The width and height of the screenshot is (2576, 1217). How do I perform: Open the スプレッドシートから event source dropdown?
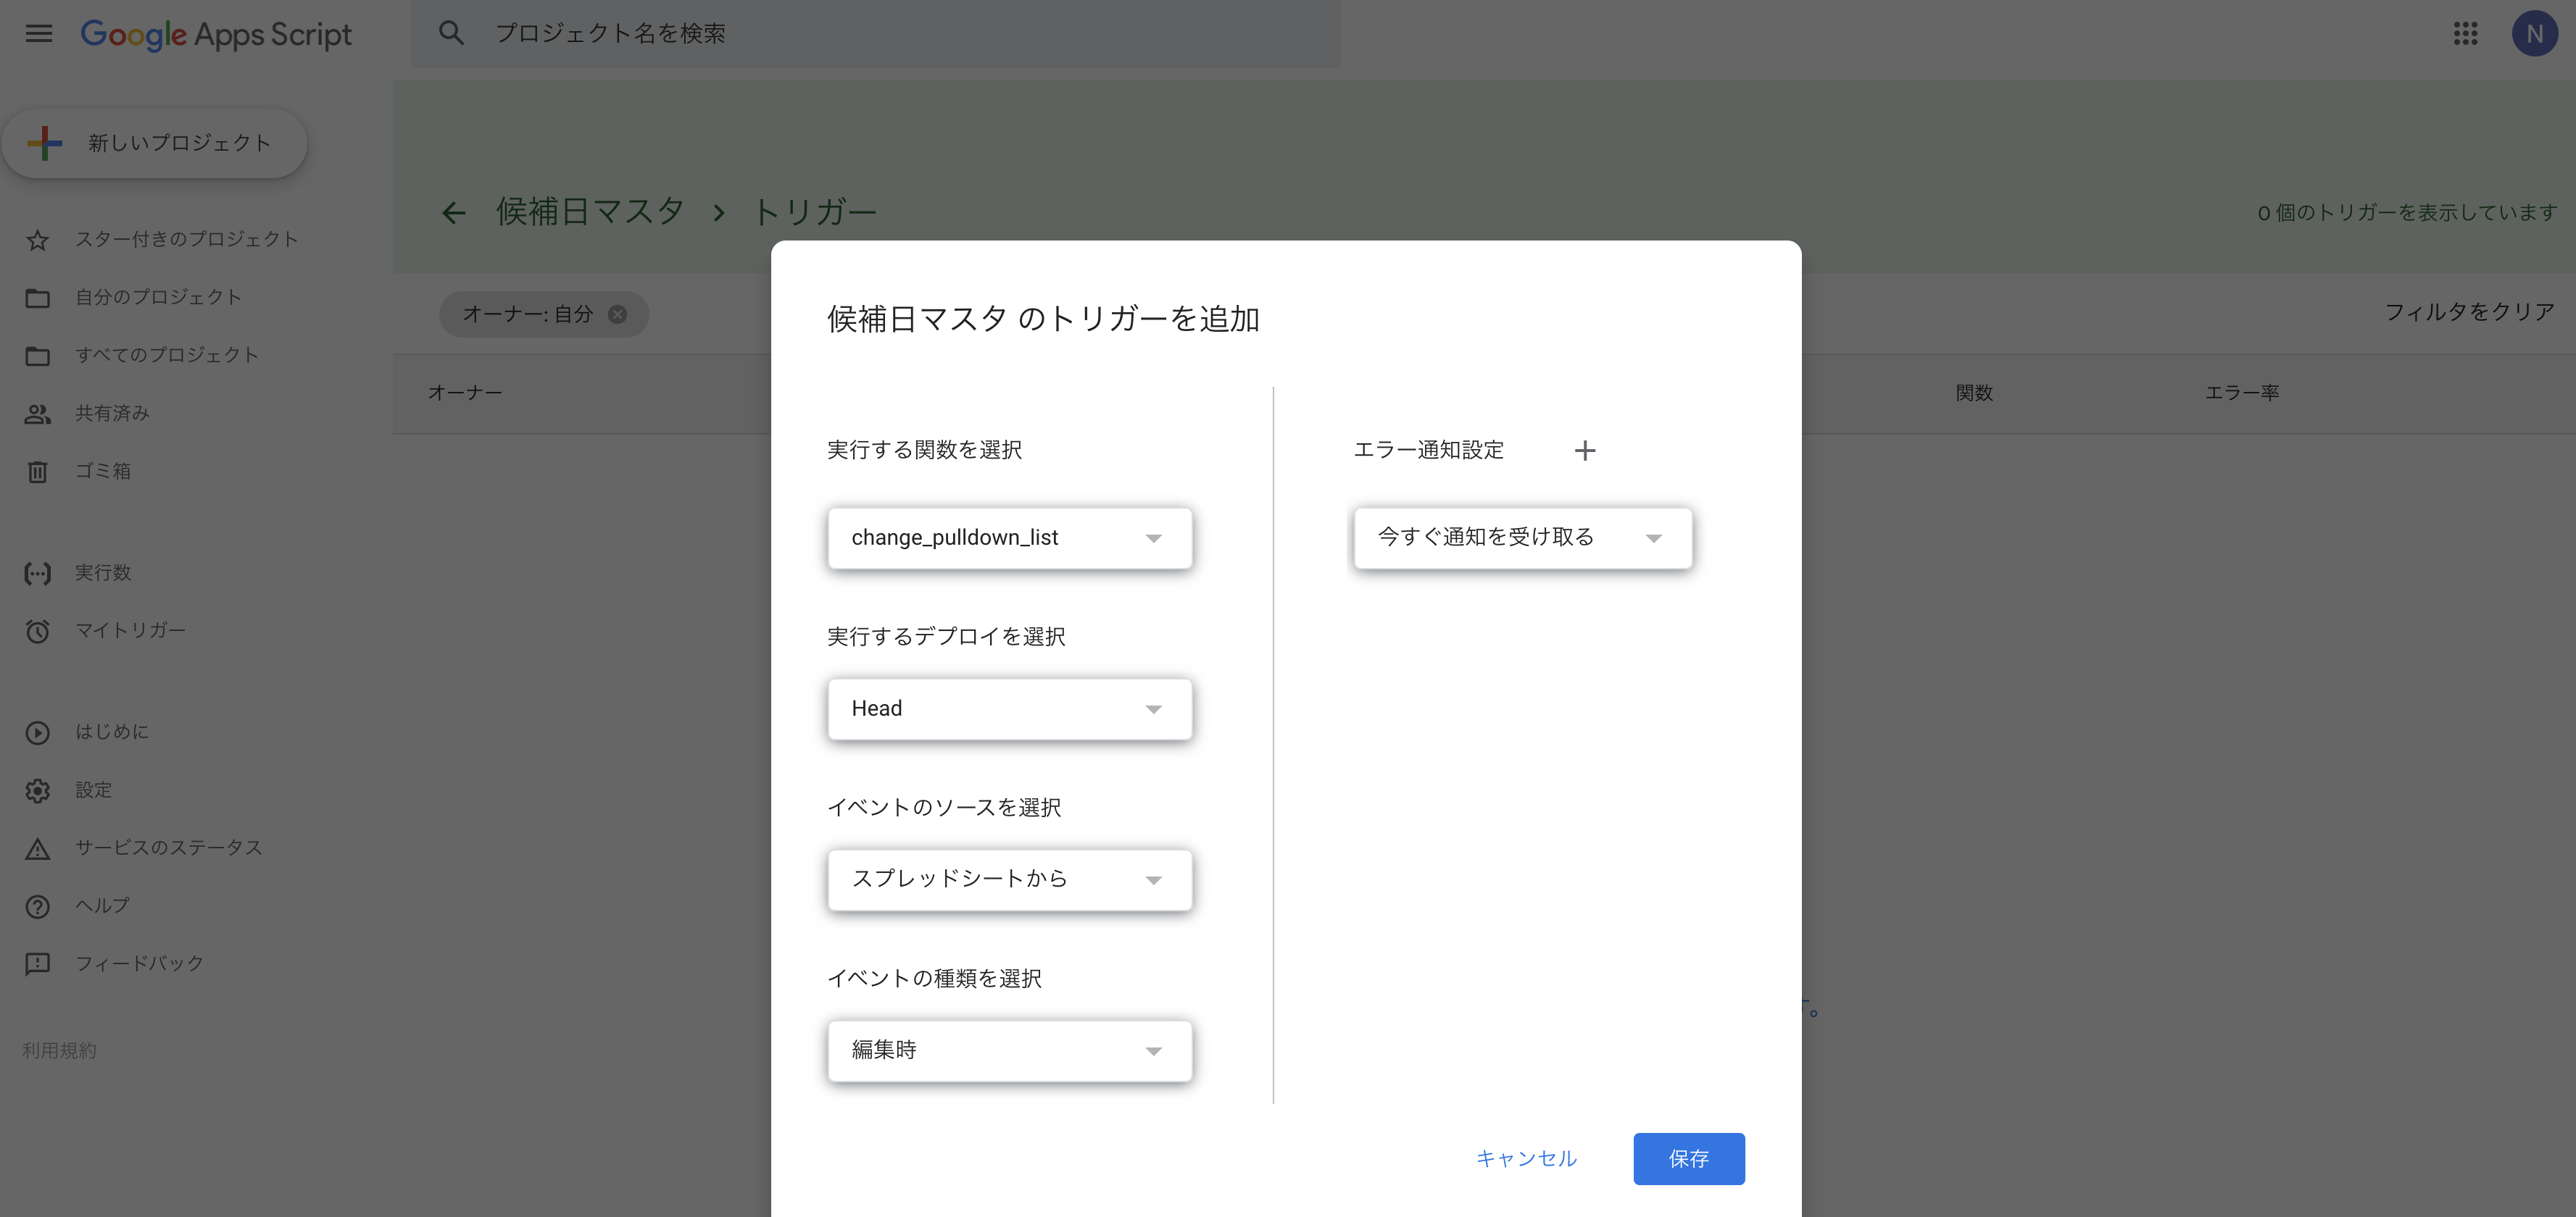click(x=1010, y=879)
